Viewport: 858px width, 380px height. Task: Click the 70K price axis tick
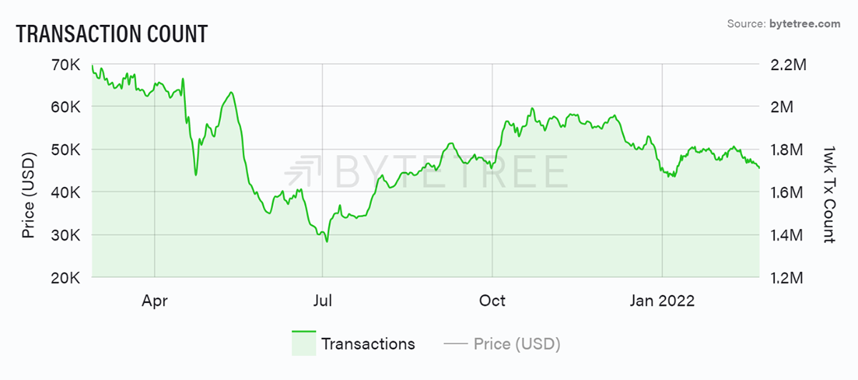66,64
